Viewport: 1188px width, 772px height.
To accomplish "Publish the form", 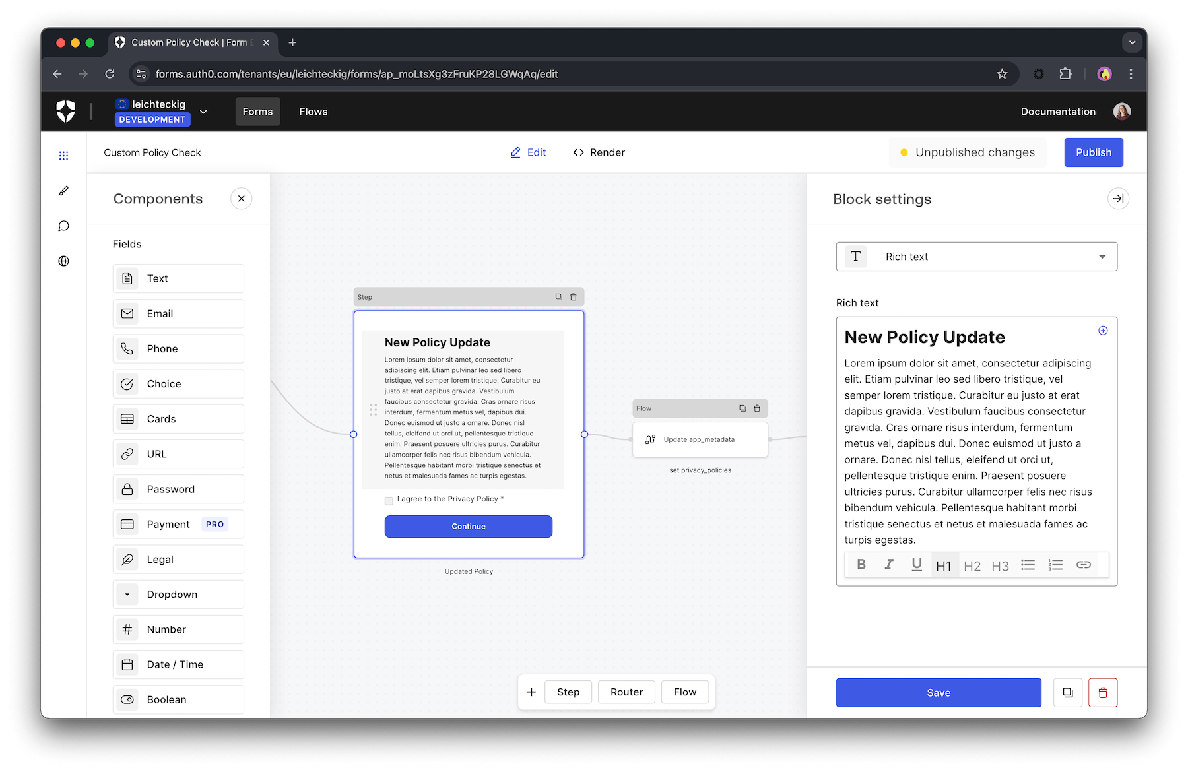I will point(1094,152).
